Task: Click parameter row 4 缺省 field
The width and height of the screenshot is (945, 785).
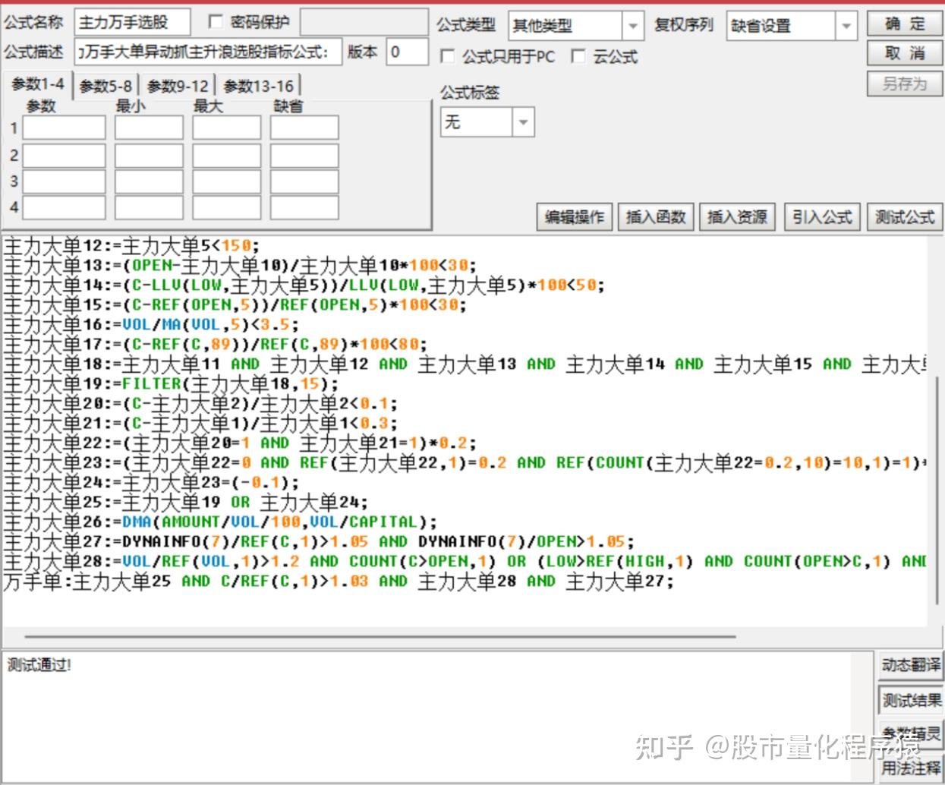Action: (304, 206)
